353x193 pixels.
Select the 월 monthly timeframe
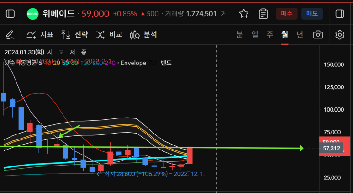[285, 35]
